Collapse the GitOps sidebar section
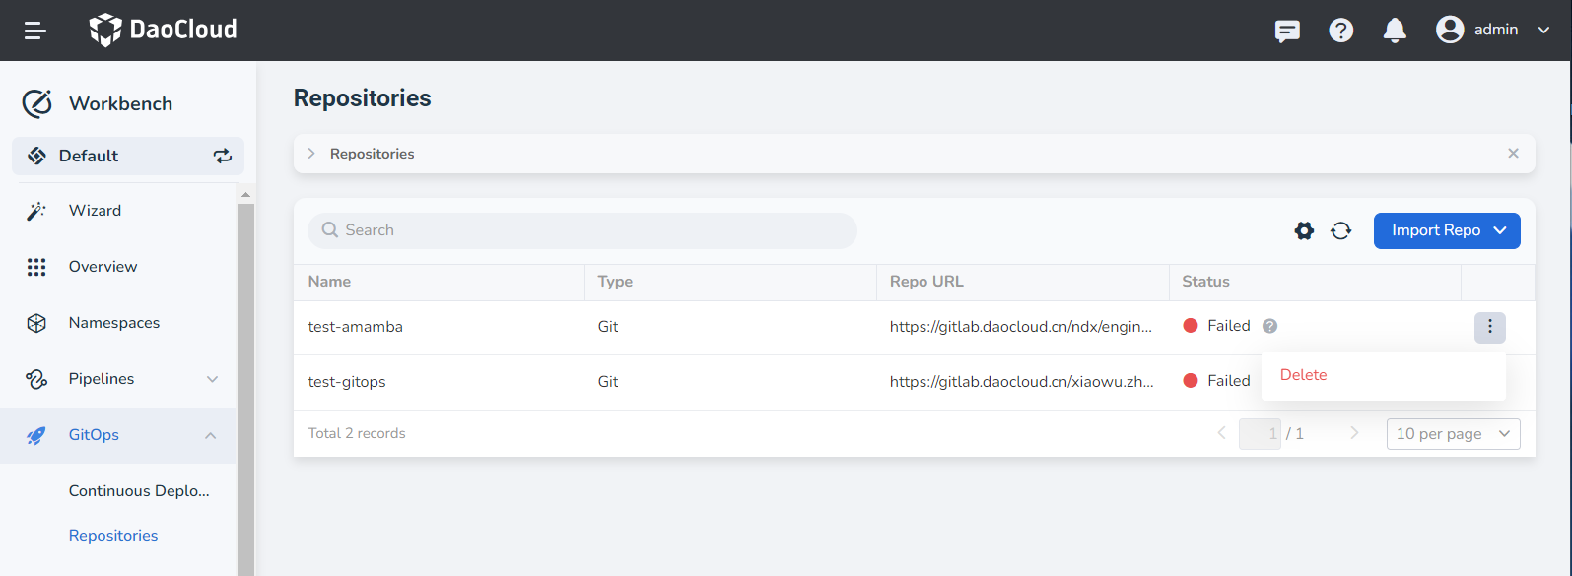1572x576 pixels. 210,435
